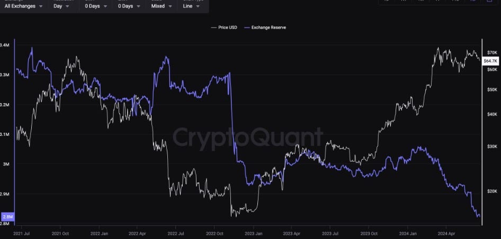The height and width of the screenshot is (239, 501).
Task: Click the 2023 Apr date axis label
Action: (x=293, y=233)
